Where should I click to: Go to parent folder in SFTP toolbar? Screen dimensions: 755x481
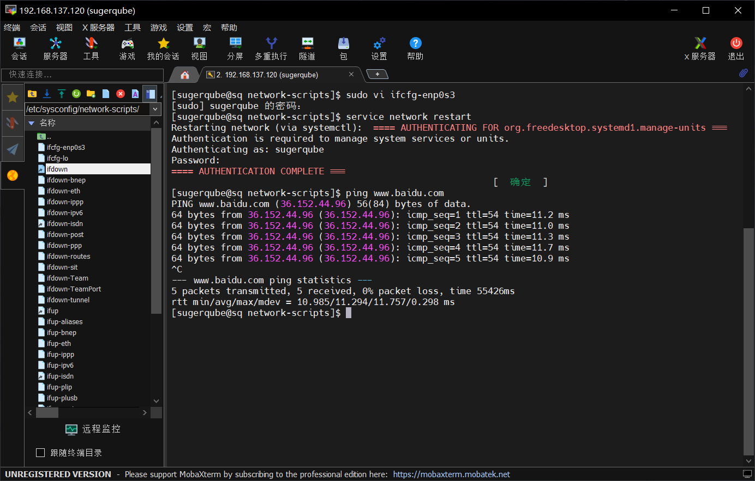(32, 94)
